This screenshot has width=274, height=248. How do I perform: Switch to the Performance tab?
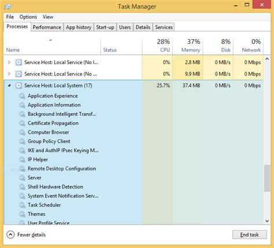47,27
